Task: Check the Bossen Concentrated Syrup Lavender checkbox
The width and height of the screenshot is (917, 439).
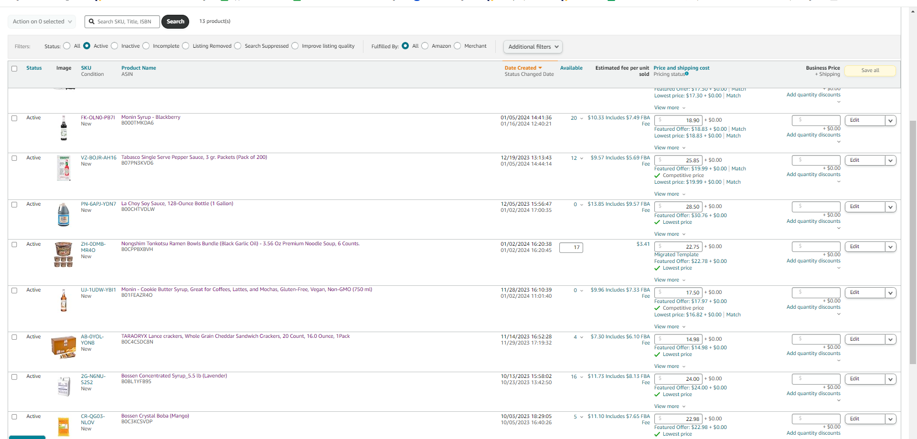Action: pos(14,377)
